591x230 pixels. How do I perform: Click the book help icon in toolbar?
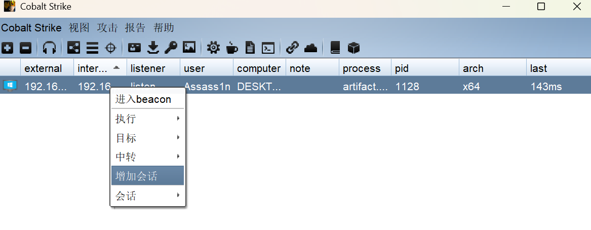pos(335,48)
